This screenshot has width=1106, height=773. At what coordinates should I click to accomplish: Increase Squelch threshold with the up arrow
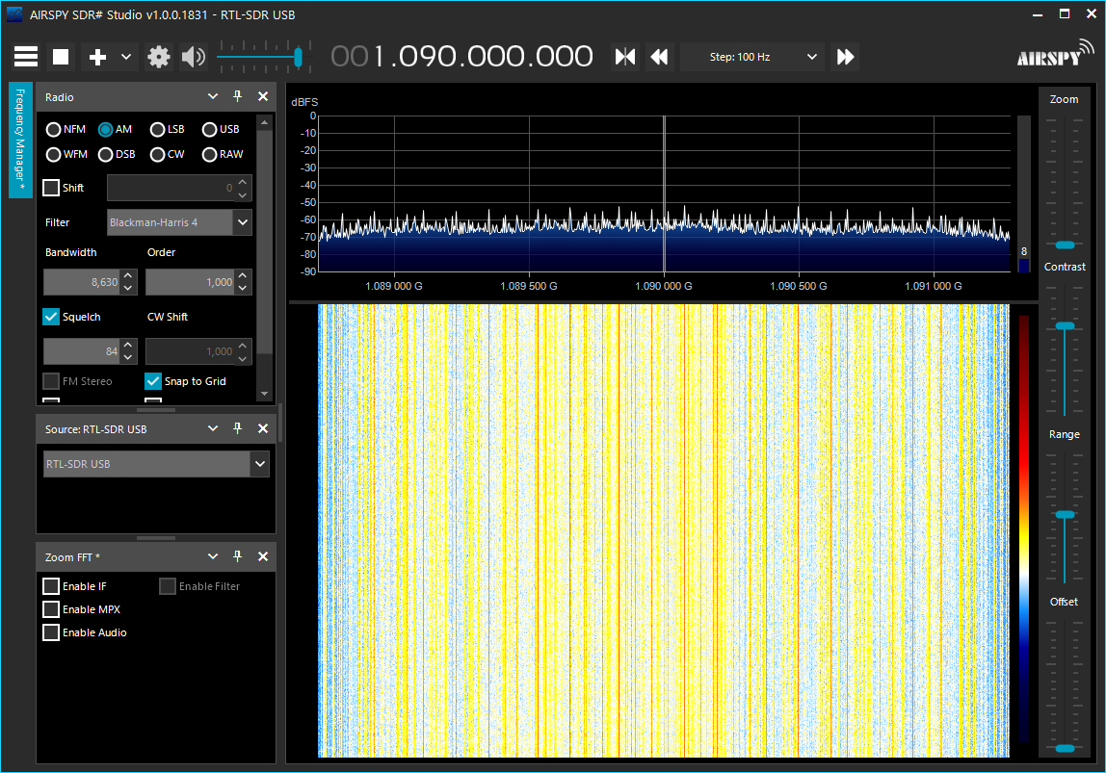128,345
